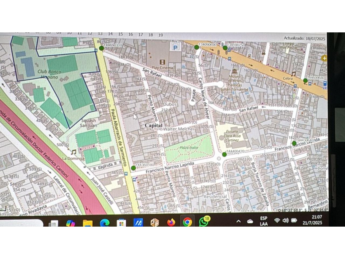Open Microsoft Store from the taskbar
This screenshot has height=259, width=345.
tap(121, 223)
